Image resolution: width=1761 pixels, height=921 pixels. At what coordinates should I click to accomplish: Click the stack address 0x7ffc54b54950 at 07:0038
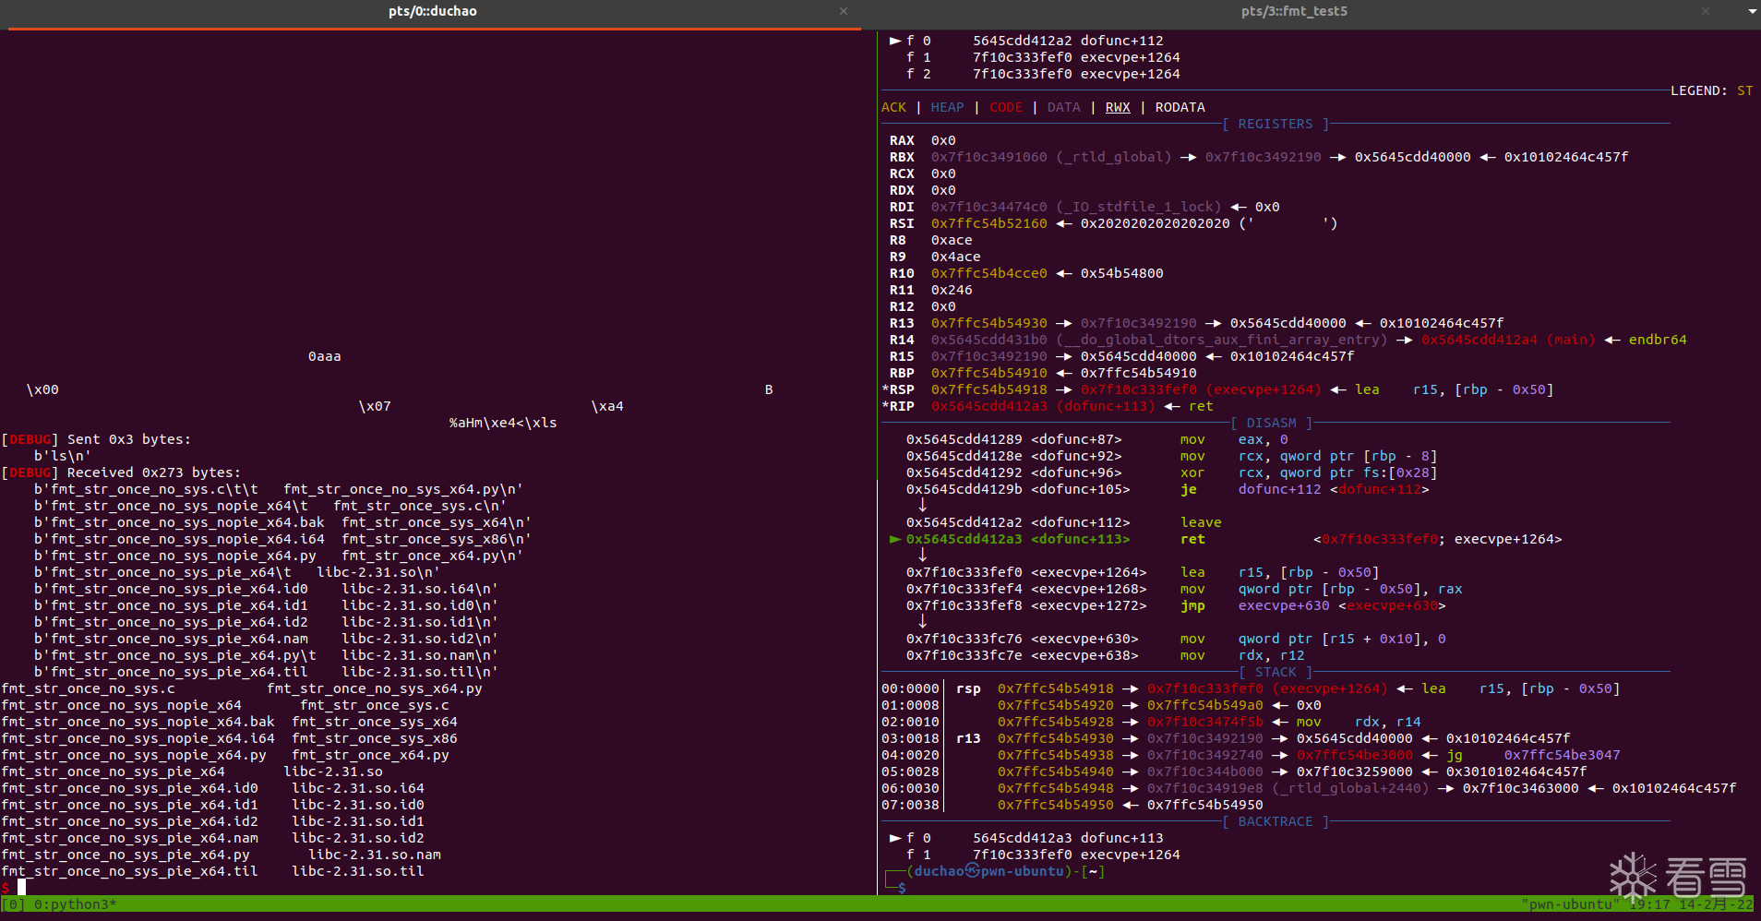click(1055, 805)
